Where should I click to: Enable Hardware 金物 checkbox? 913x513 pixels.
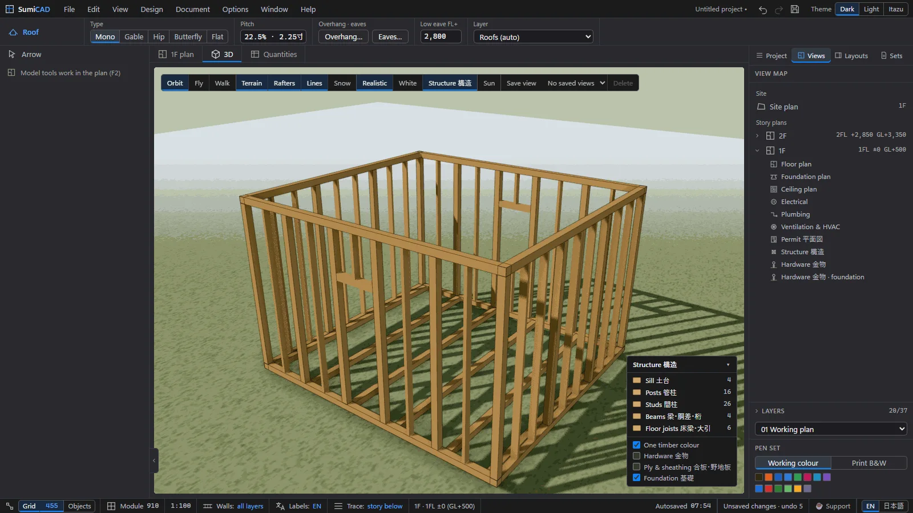(x=636, y=456)
